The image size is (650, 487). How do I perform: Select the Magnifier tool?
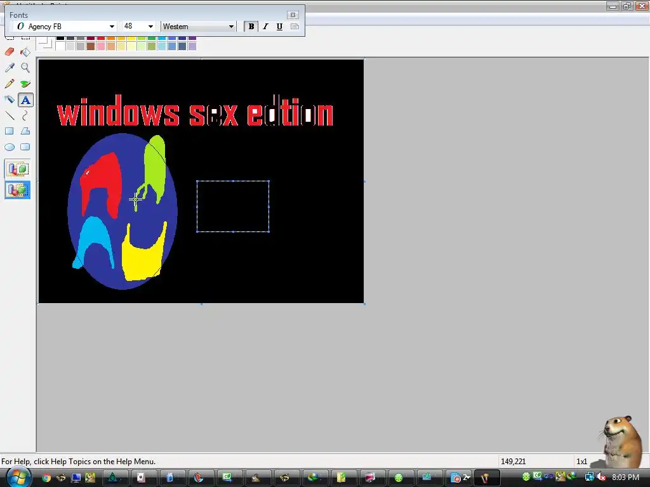click(x=25, y=67)
